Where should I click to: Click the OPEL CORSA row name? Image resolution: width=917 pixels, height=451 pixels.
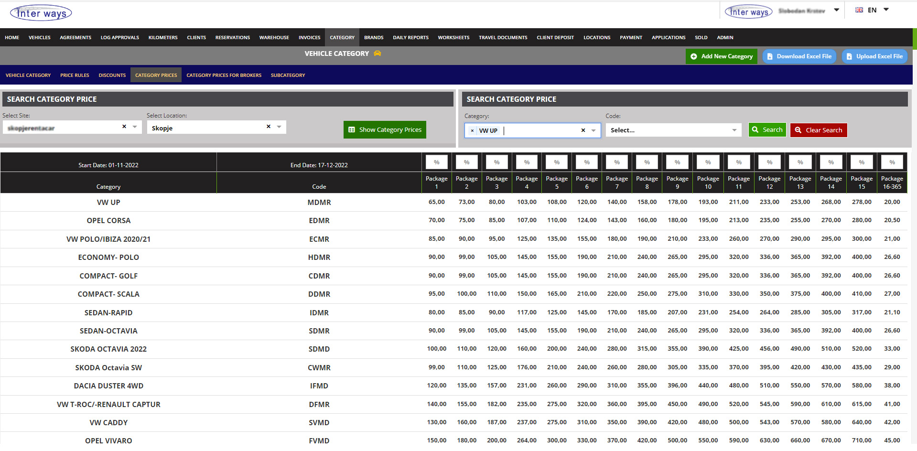coord(108,220)
